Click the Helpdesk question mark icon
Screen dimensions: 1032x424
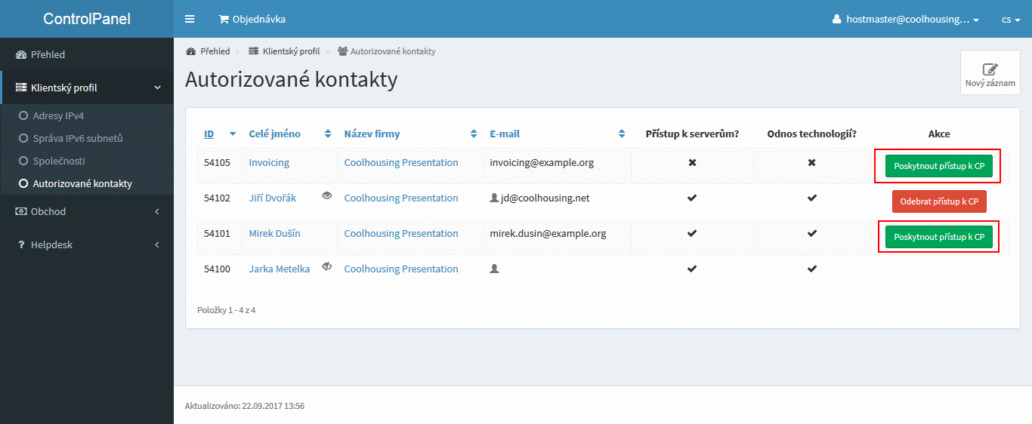tap(21, 244)
